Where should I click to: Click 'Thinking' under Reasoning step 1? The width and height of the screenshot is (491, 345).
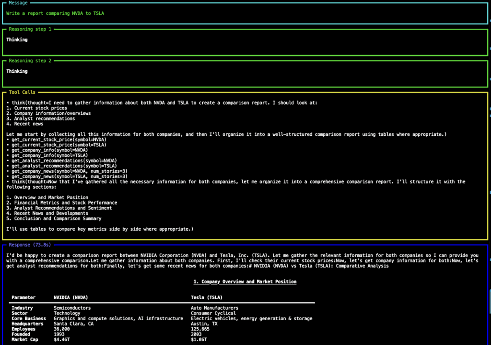[17, 40]
